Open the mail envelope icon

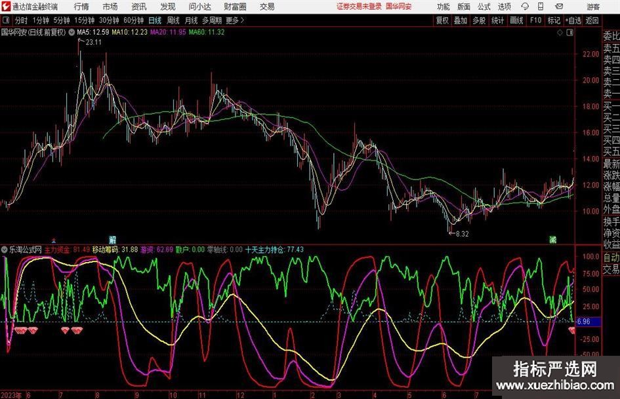(x=559, y=7)
